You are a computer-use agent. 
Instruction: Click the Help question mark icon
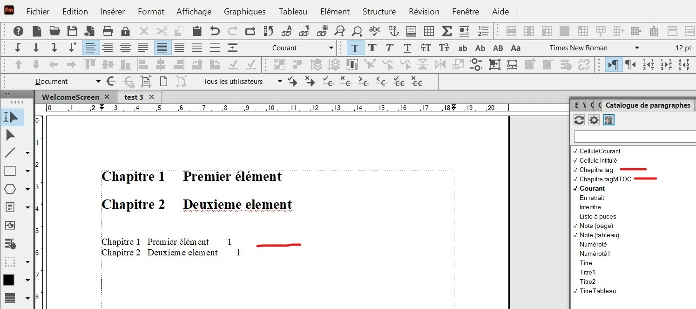point(18,31)
